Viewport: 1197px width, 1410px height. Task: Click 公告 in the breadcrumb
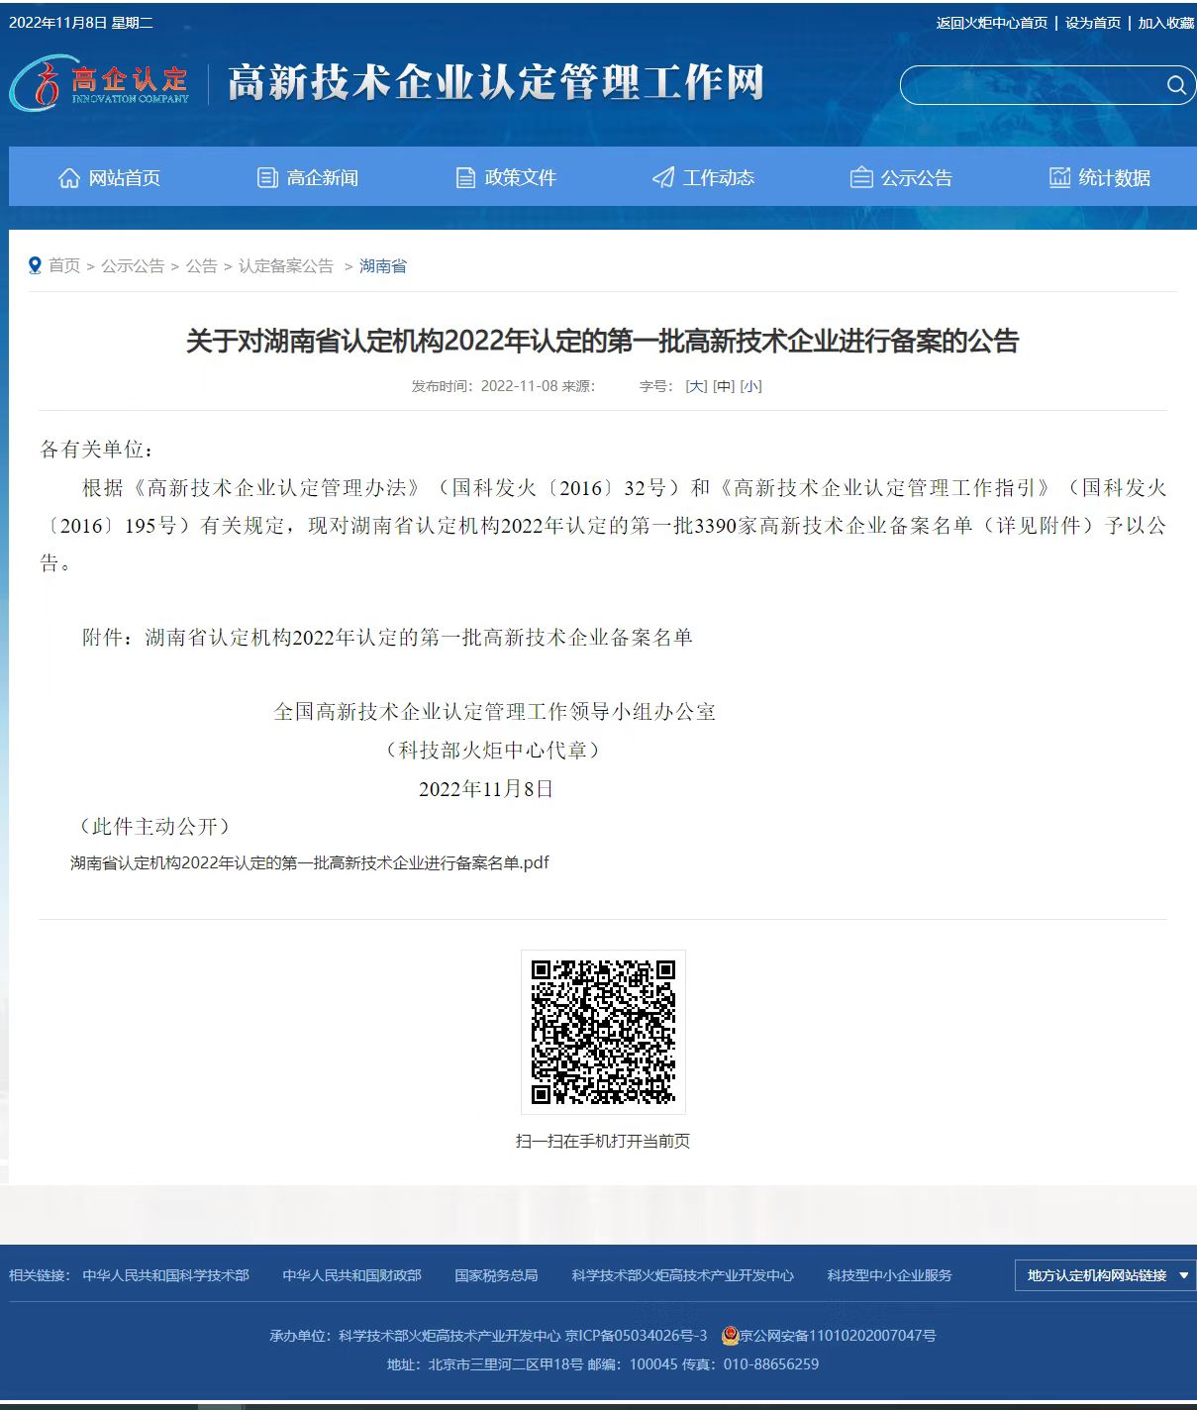tap(201, 265)
